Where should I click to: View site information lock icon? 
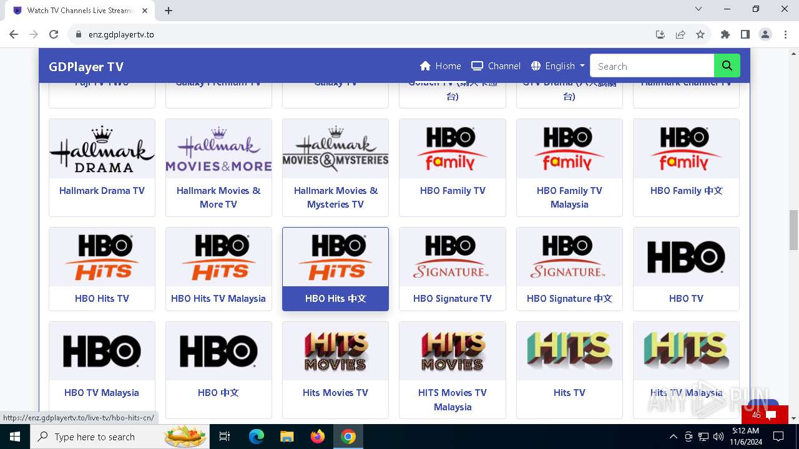tap(79, 34)
